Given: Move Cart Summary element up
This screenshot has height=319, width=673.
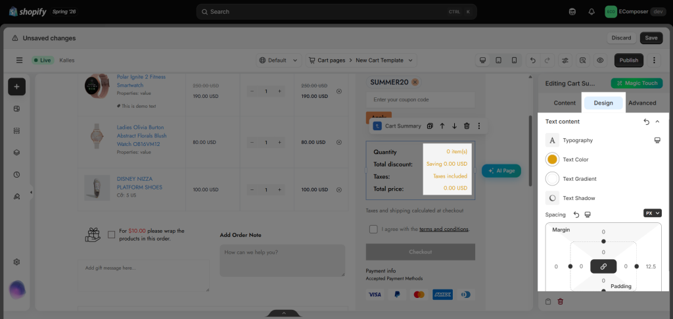Looking at the screenshot, I should point(442,126).
